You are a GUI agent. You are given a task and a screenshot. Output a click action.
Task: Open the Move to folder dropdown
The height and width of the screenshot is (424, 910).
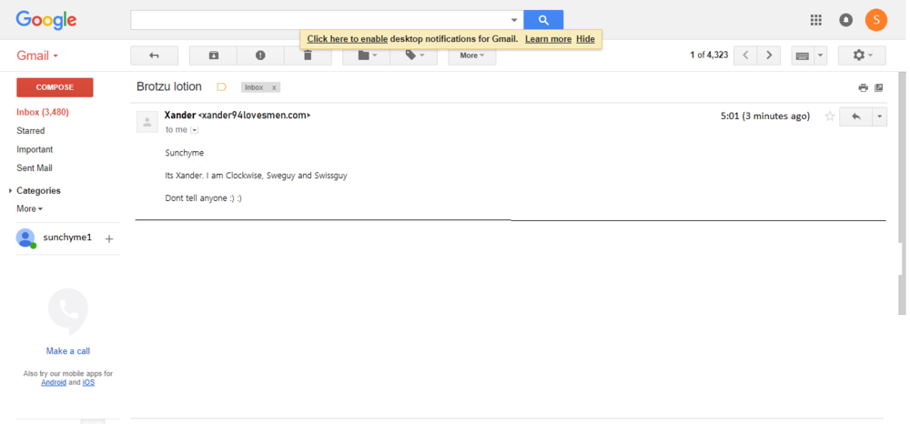[x=367, y=56]
